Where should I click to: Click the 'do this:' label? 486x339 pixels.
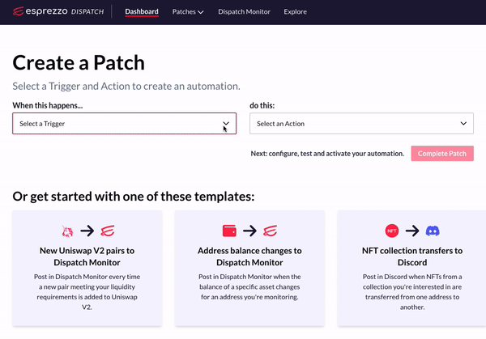tap(262, 105)
